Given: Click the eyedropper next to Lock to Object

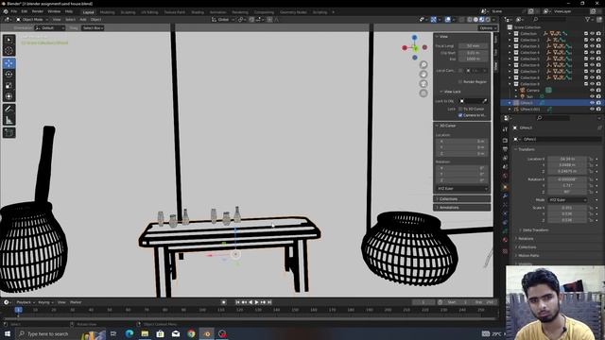Looking at the screenshot, I should (x=485, y=101).
